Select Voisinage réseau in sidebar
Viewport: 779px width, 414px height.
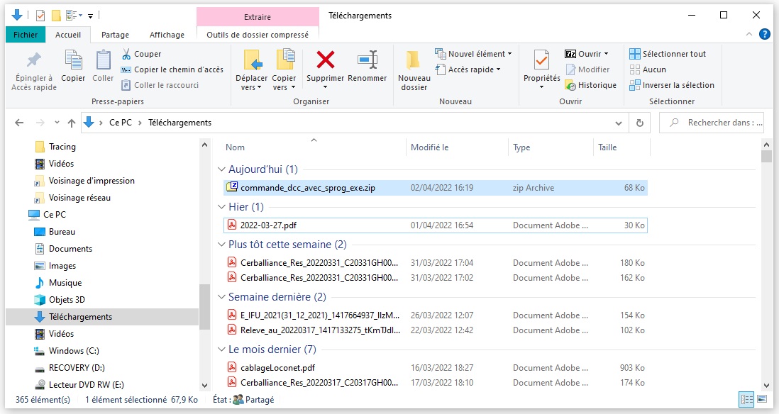72,198
